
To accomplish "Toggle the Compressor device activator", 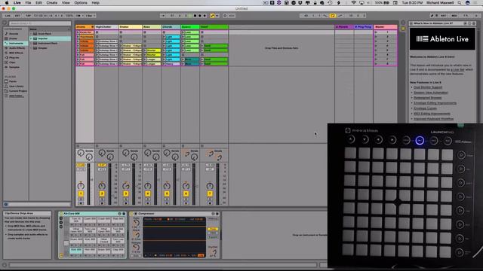I will [131, 214].
